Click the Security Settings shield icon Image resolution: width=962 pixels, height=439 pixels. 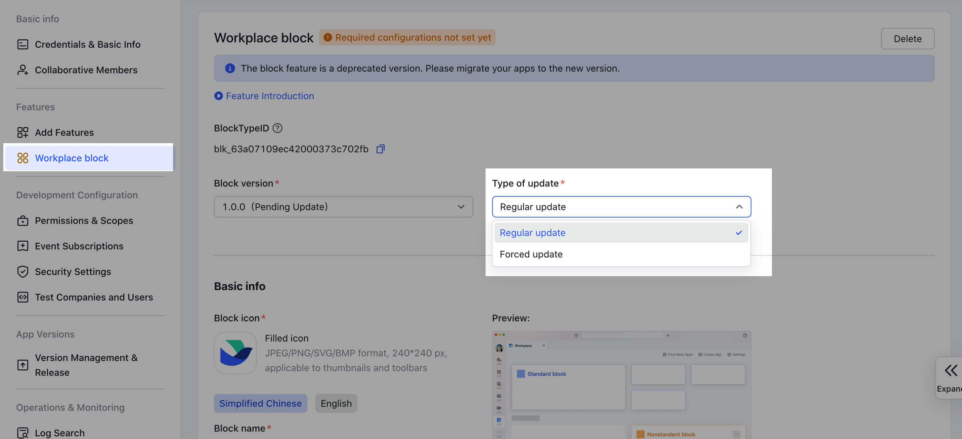(x=23, y=272)
